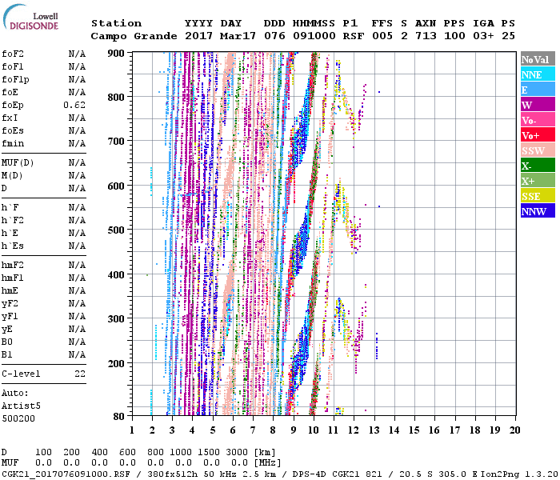Click the day-of-year value 076
Image resolution: width=560 pixels, height=480 pixels.
pyautogui.click(x=274, y=36)
